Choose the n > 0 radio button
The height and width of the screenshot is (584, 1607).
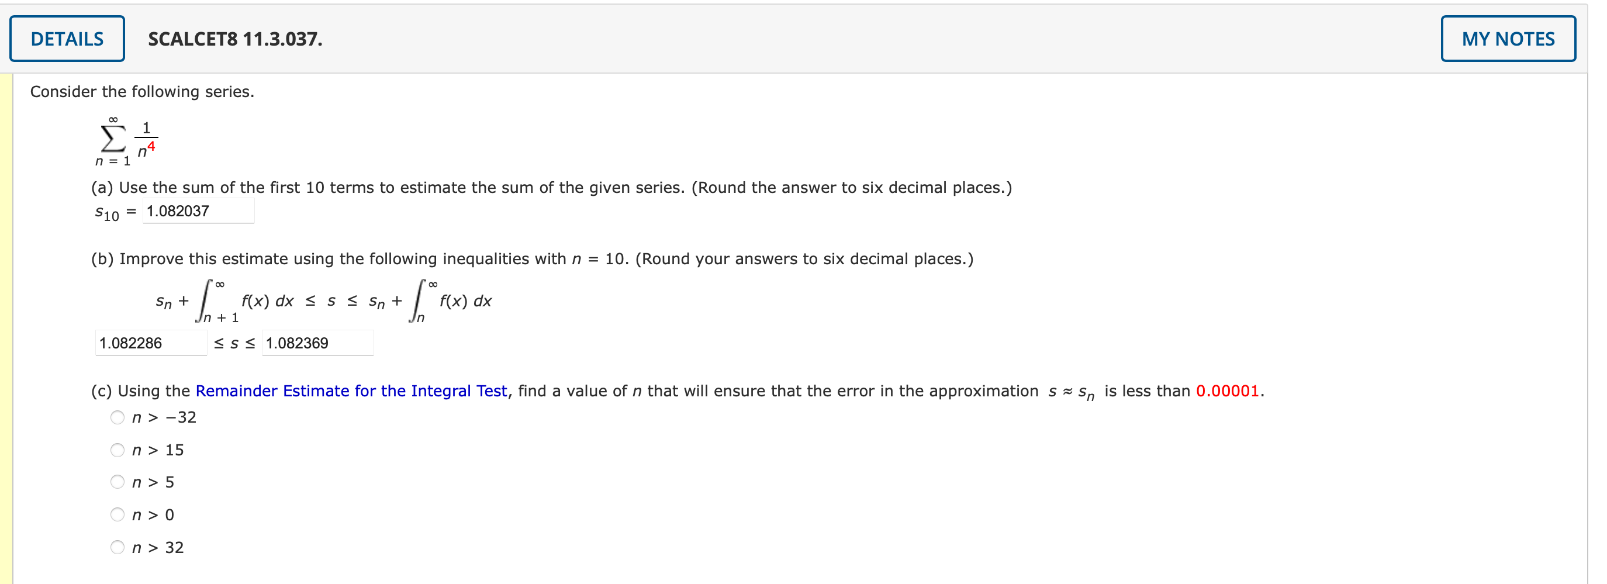(x=118, y=514)
